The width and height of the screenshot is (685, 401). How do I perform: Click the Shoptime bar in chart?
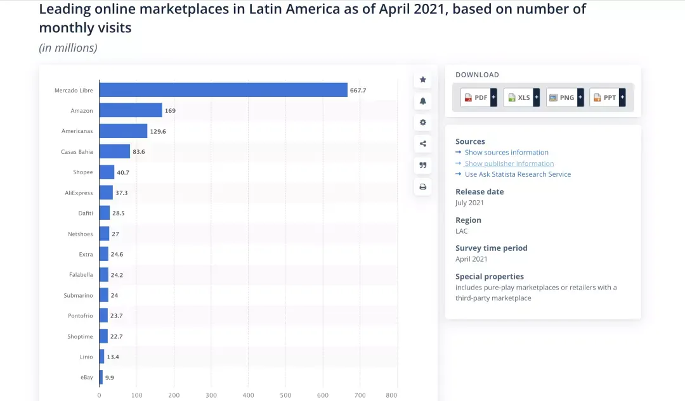(103, 336)
